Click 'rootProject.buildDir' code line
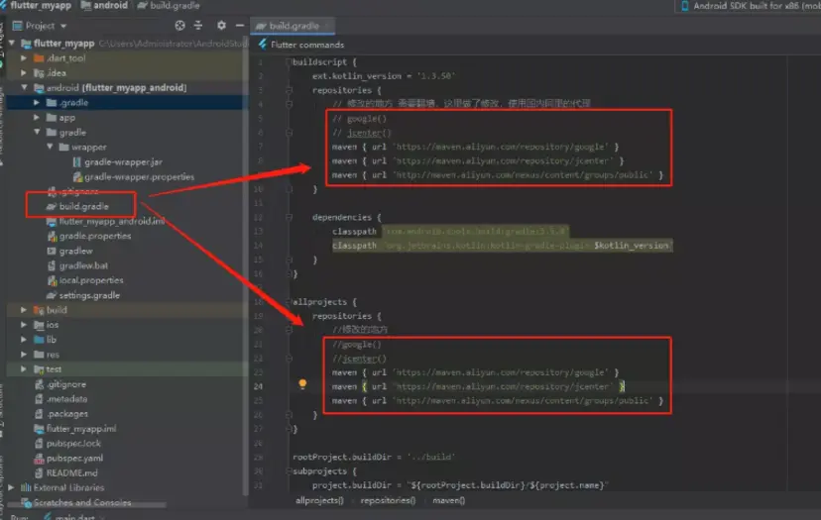The height and width of the screenshot is (520, 821). pos(374,458)
